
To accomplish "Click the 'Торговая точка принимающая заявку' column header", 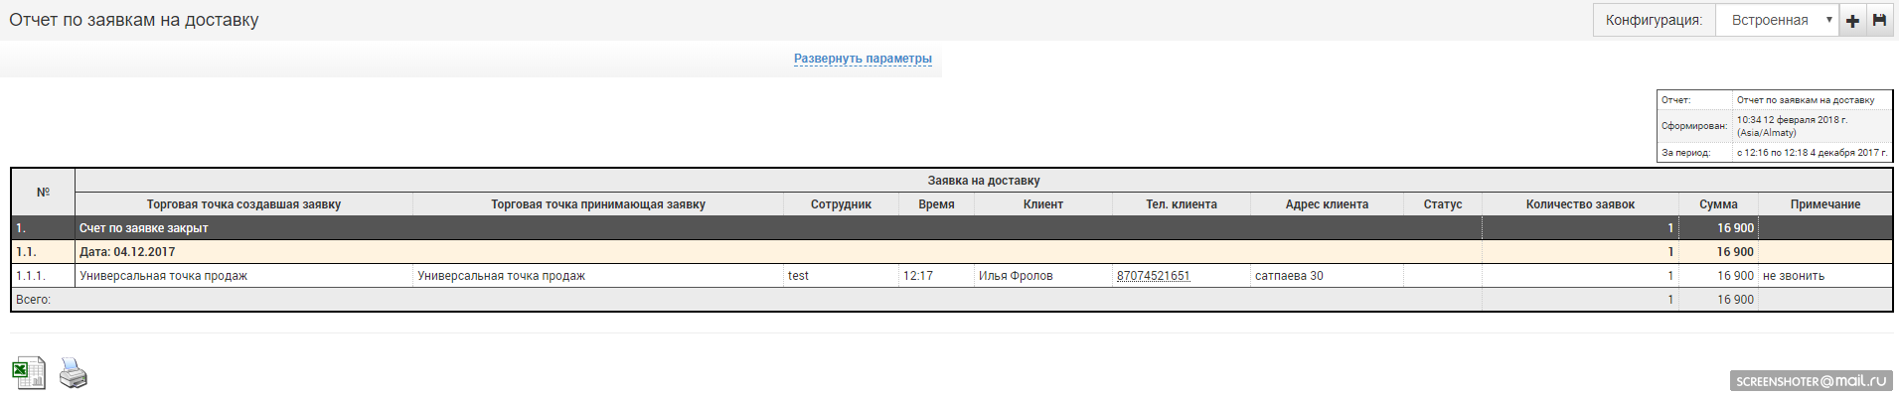I will tap(597, 204).
